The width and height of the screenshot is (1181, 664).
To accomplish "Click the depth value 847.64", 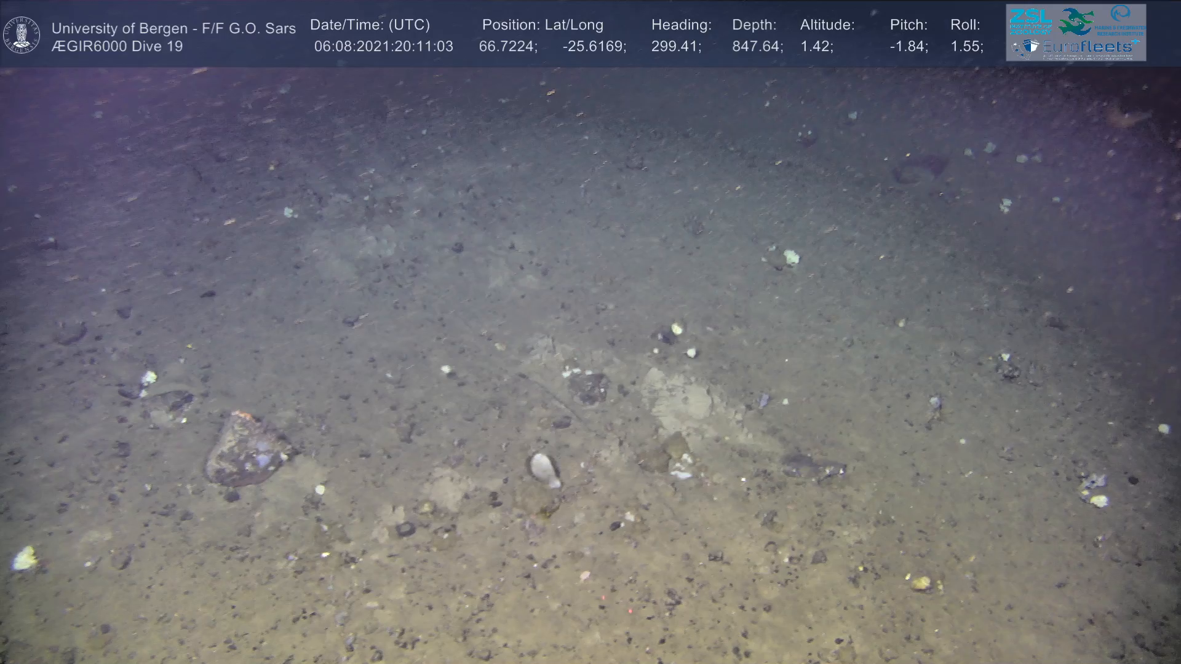I will click(757, 47).
